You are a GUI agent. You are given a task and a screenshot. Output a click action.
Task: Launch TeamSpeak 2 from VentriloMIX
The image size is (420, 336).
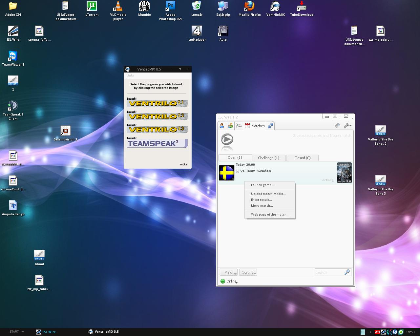pyautogui.click(x=157, y=143)
